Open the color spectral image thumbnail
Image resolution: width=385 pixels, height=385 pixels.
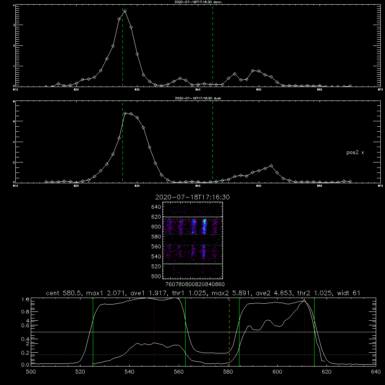(192, 240)
